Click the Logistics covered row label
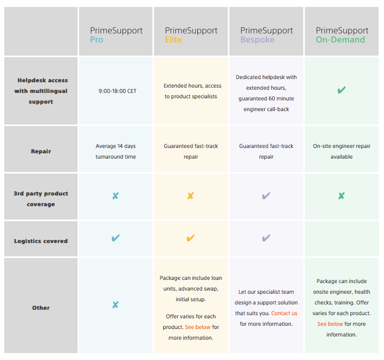Viewport: 384px width, 360px height. [41, 241]
